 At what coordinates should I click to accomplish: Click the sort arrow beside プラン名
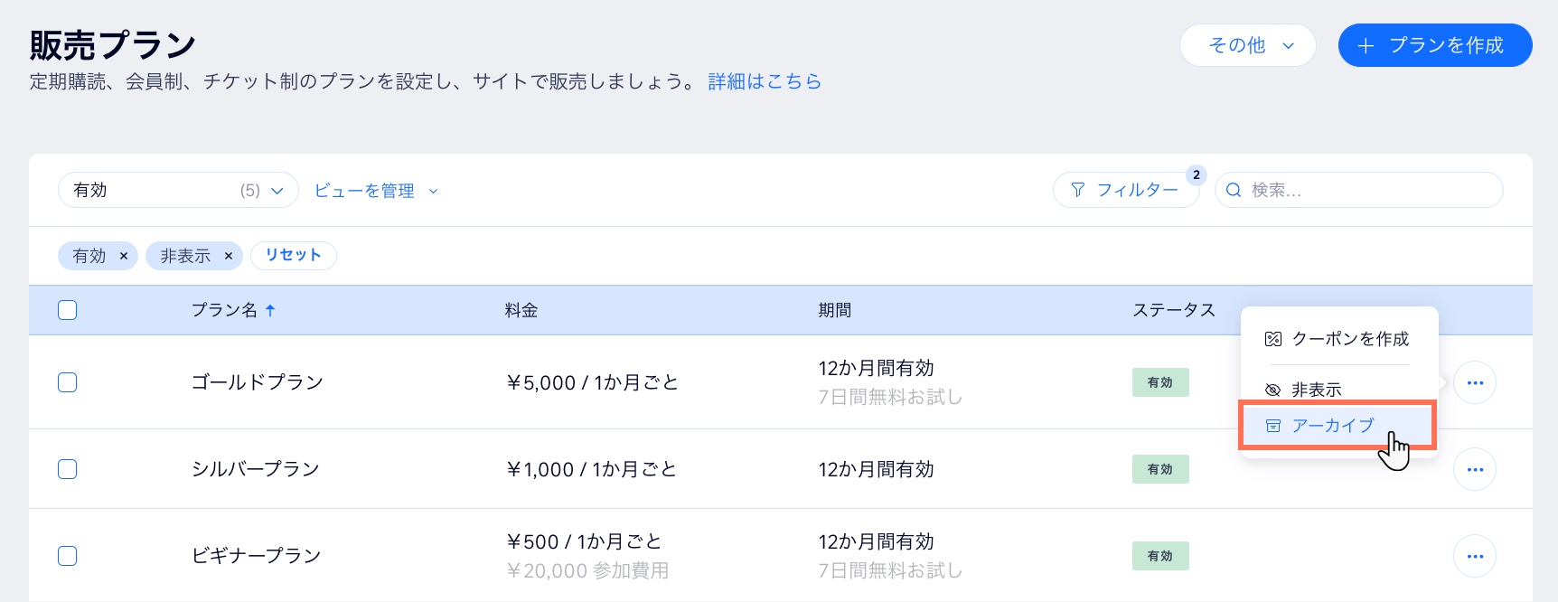pyautogui.click(x=270, y=310)
